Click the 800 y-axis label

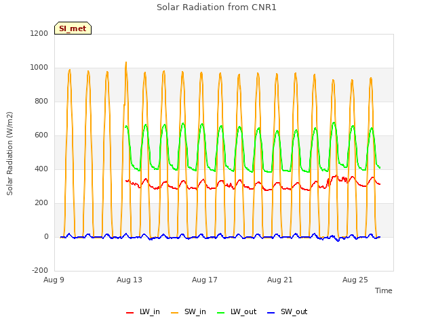[x=41, y=101]
